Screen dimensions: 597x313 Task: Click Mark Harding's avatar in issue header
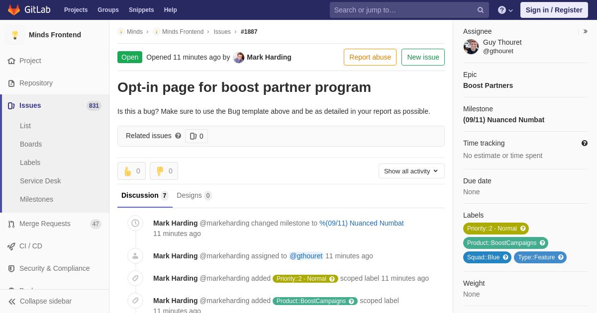239,57
